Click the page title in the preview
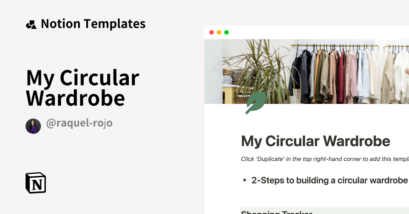This screenshot has width=409, height=214. (315, 141)
